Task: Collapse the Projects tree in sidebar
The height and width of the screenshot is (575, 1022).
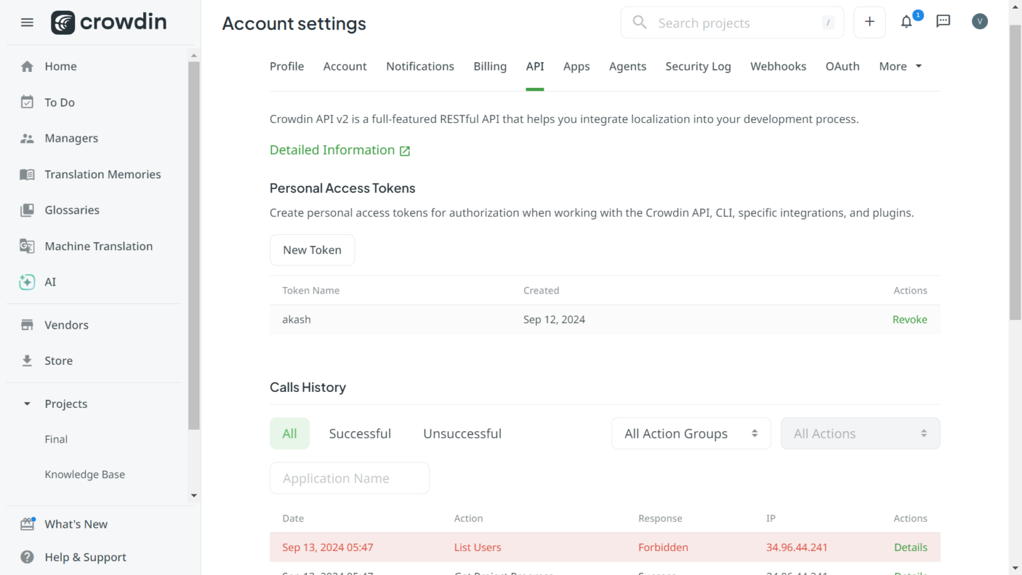Action: (27, 404)
